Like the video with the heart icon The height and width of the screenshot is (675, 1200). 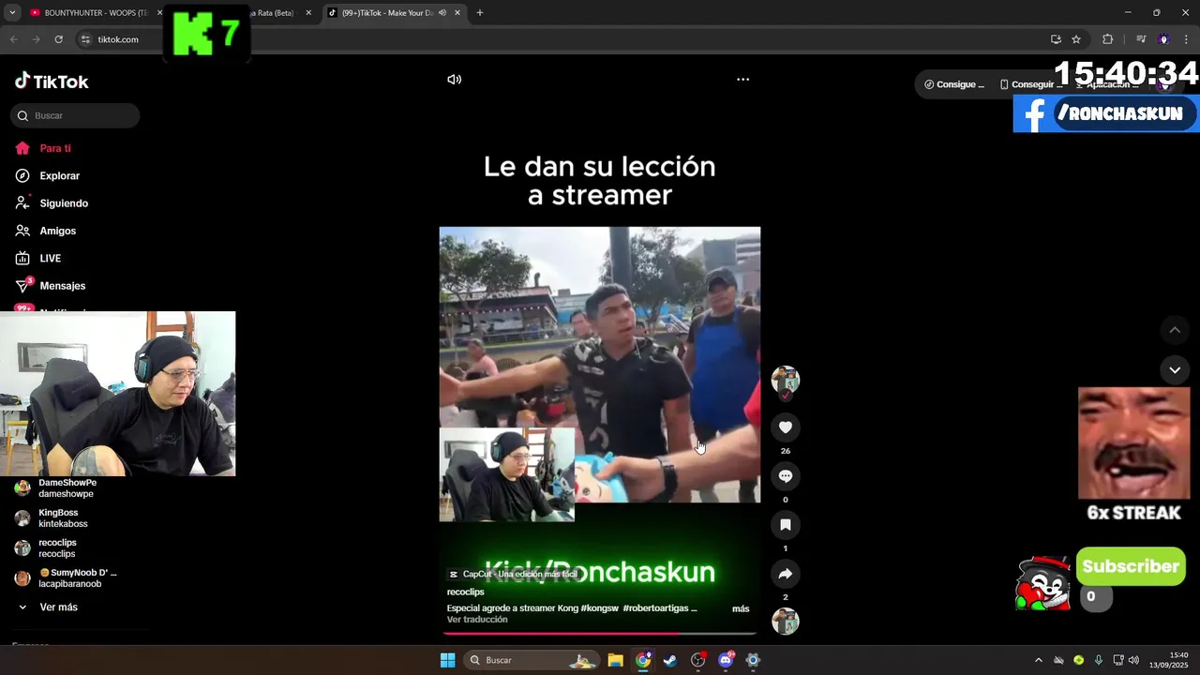[786, 427]
